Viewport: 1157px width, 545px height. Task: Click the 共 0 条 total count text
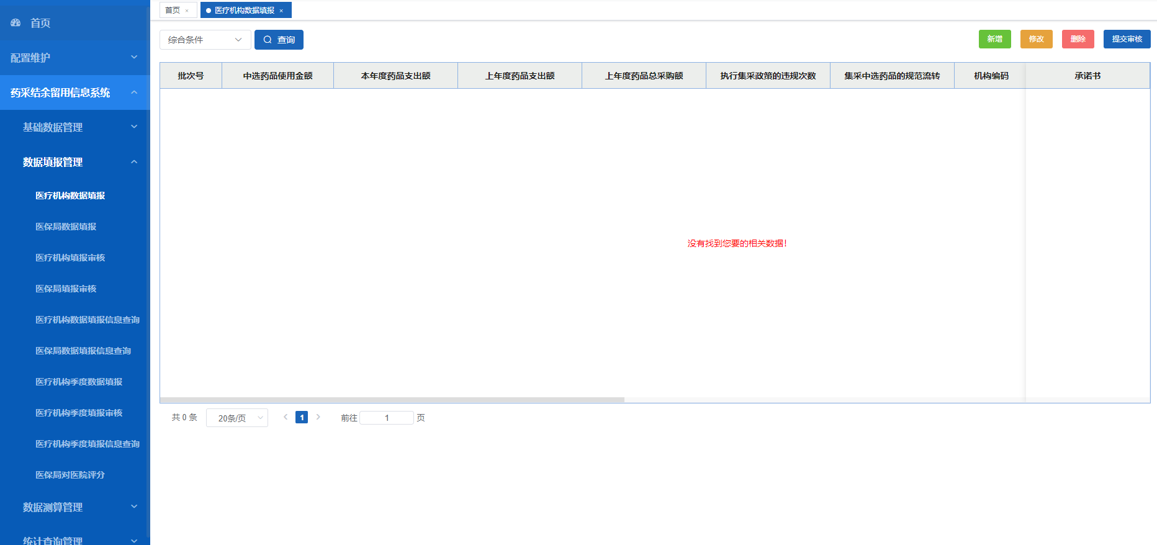tap(184, 417)
